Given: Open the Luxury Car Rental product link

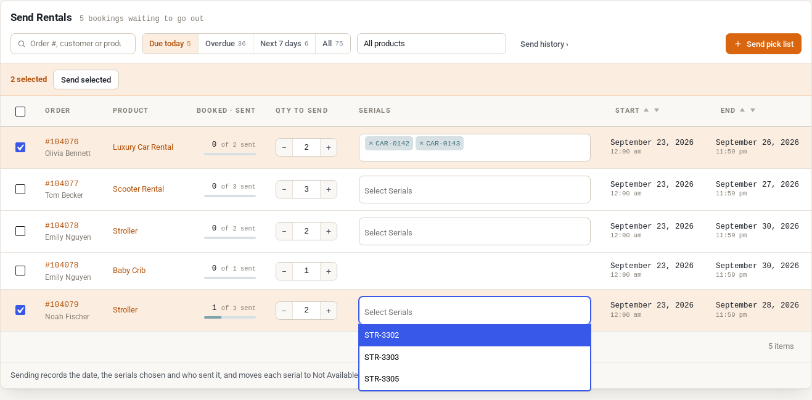Looking at the screenshot, I should click(x=143, y=147).
